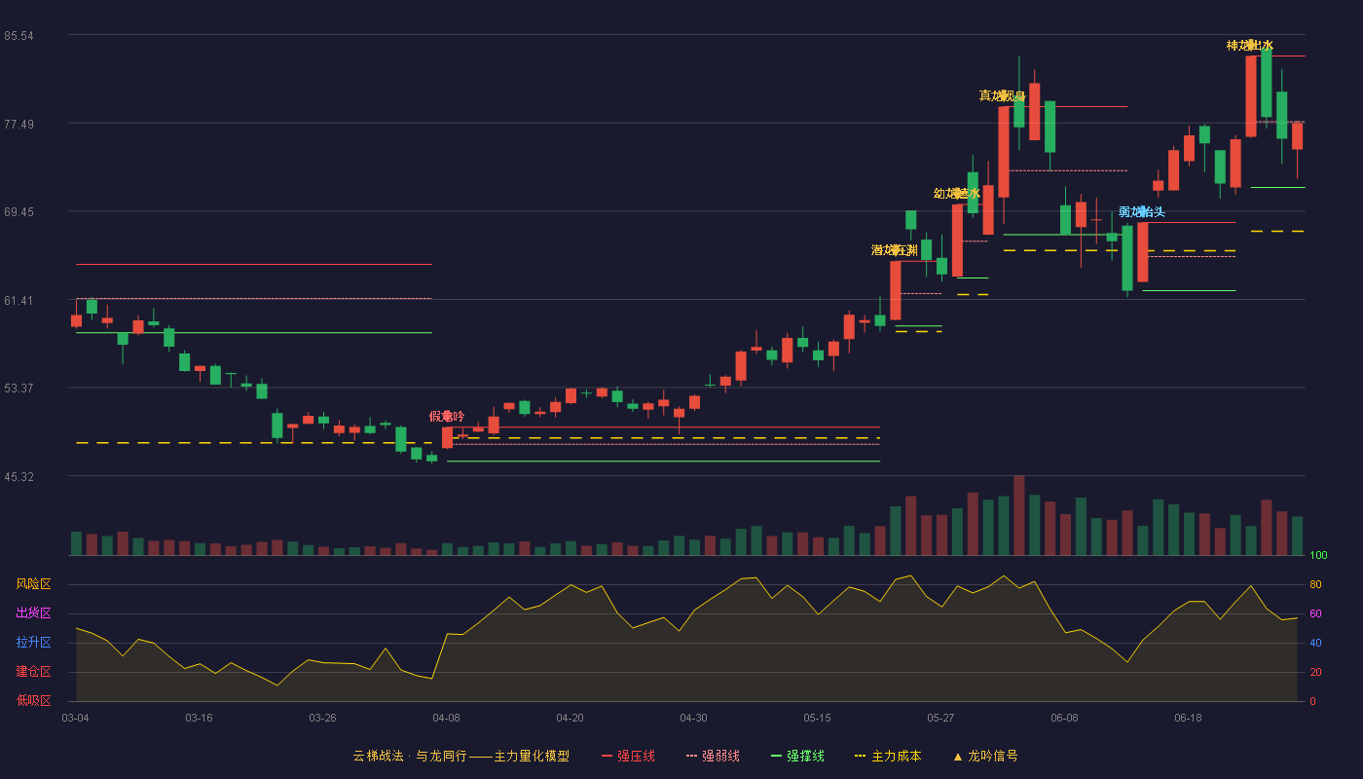Viewport: 1363px width, 779px height.
Task: Click the 龙吟信号 legend label
Action: tap(993, 756)
